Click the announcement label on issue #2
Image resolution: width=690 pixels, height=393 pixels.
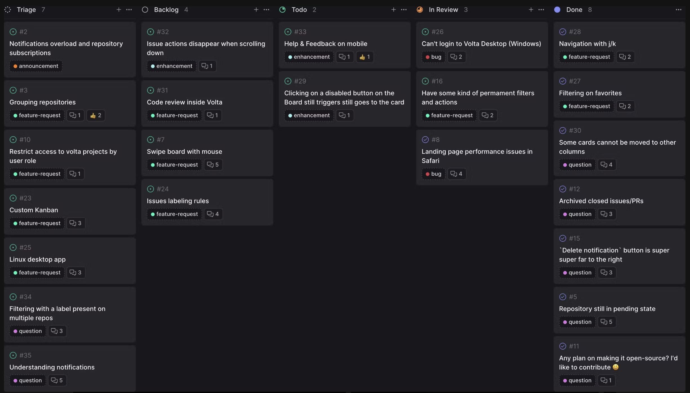tap(36, 66)
